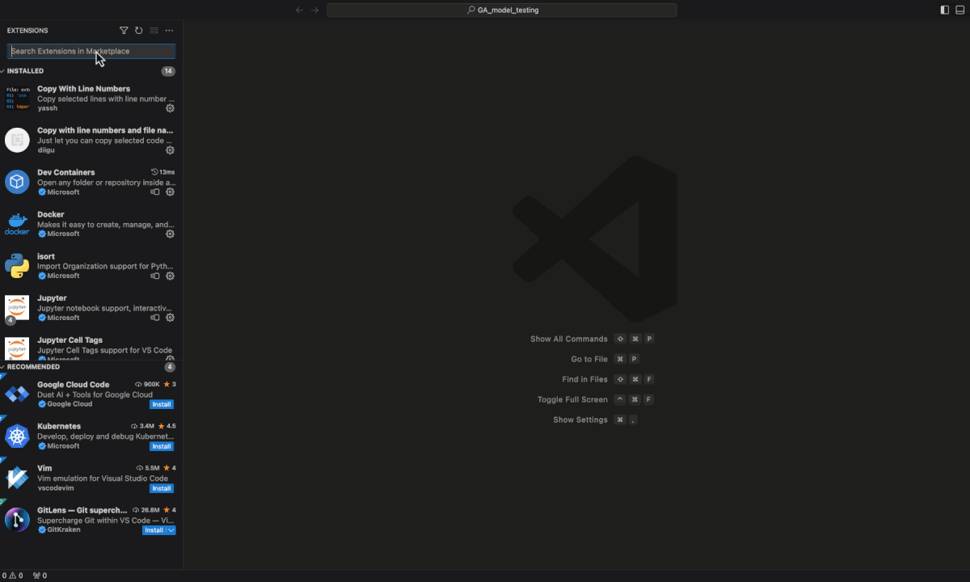Collapse the INSTALLED section

[25, 71]
